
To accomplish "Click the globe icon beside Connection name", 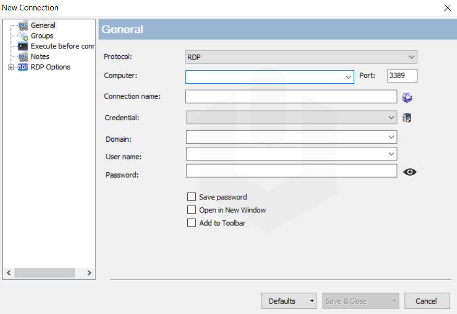I will (407, 97).
